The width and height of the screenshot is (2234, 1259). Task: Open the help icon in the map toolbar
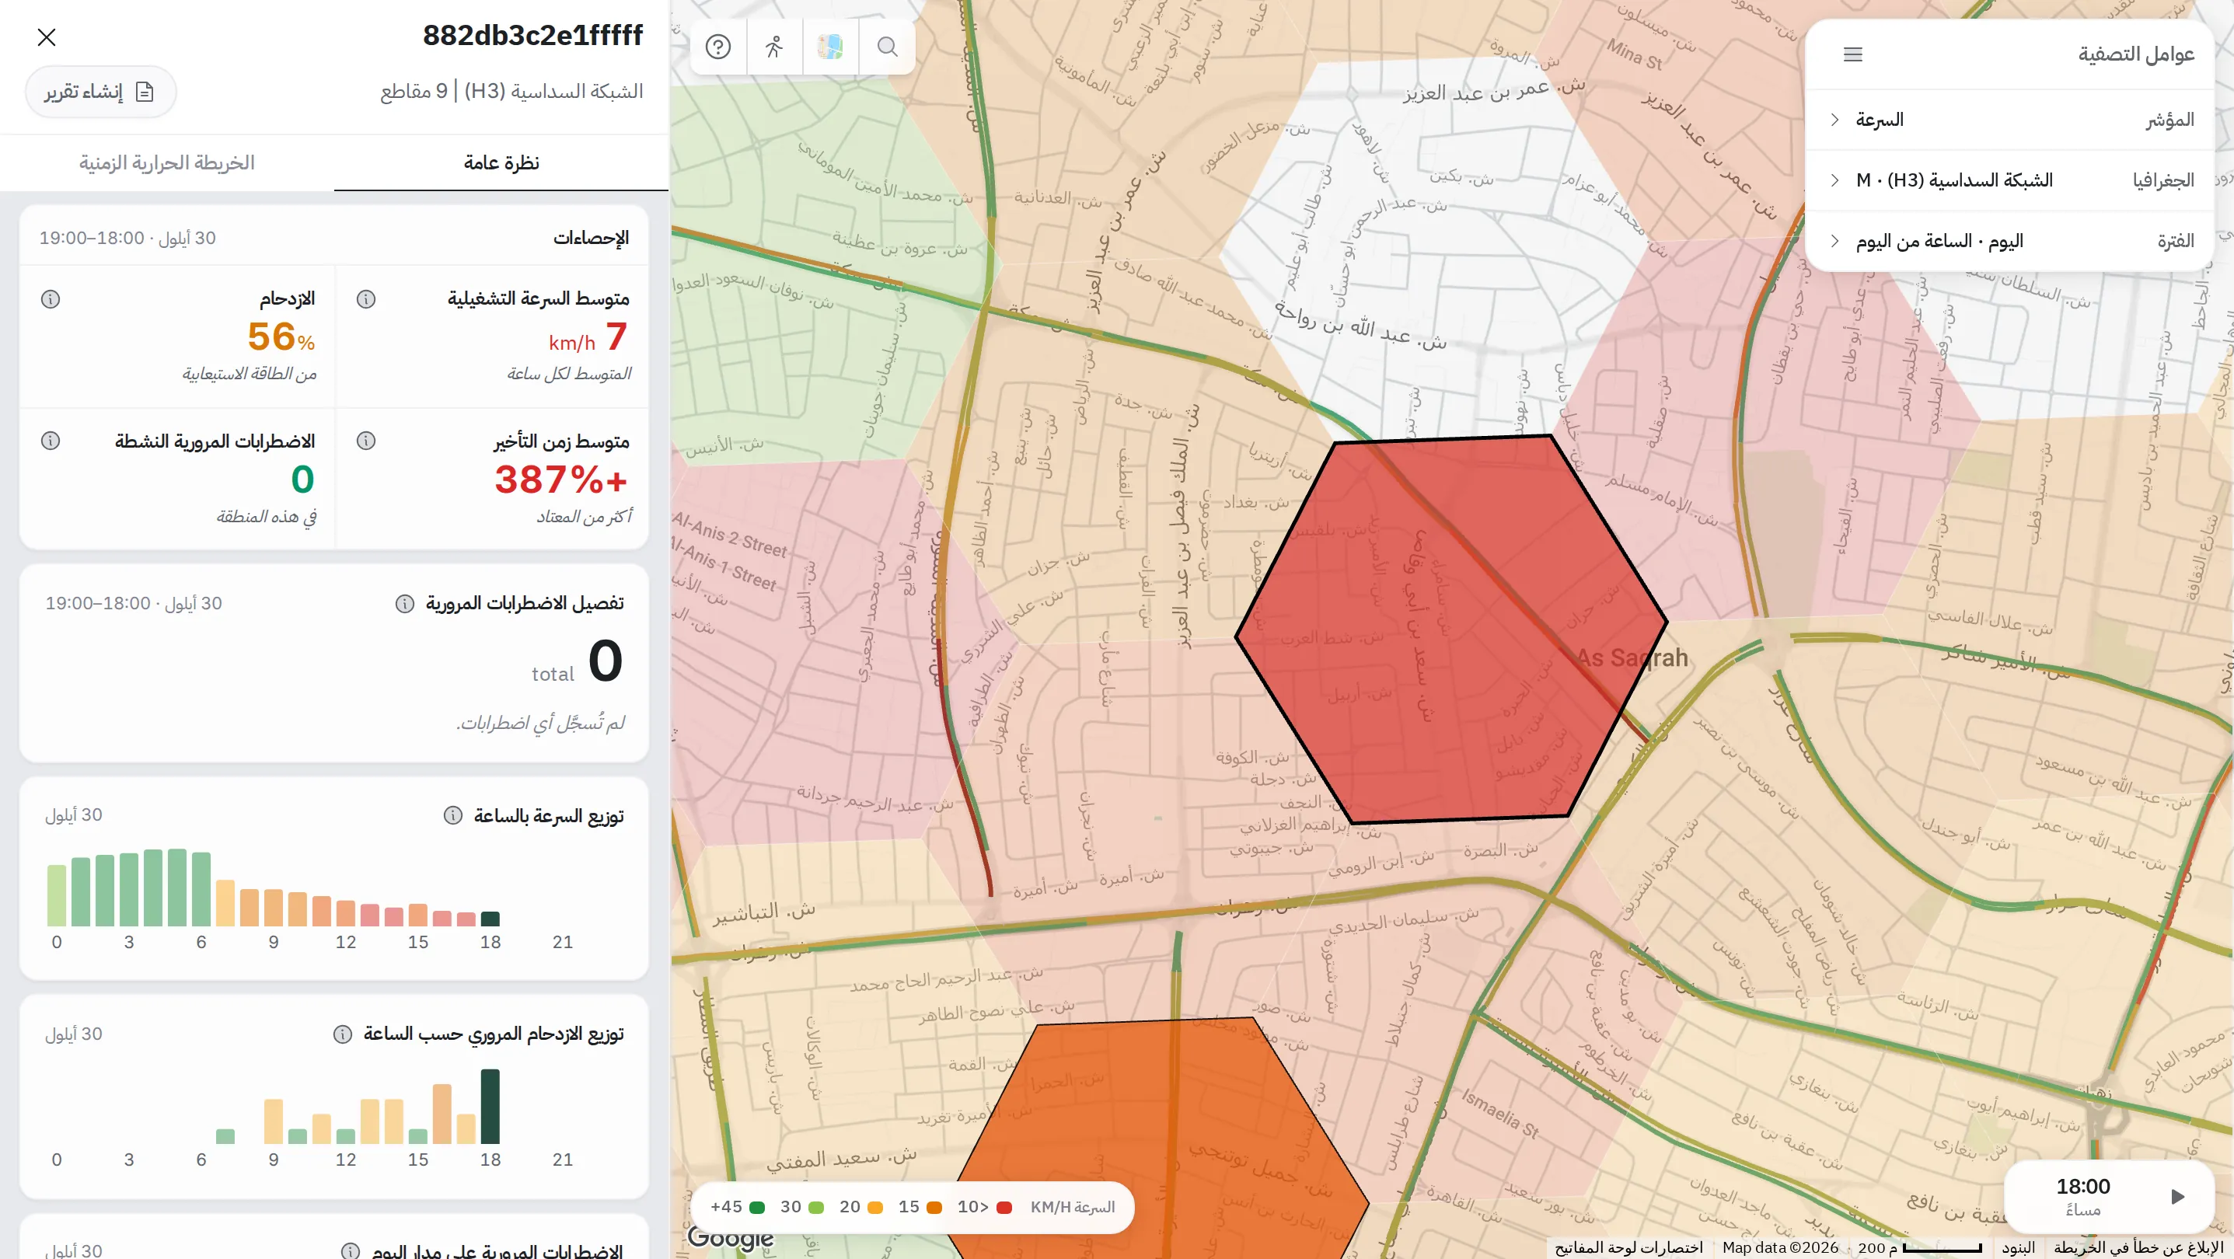pos(718,47)
